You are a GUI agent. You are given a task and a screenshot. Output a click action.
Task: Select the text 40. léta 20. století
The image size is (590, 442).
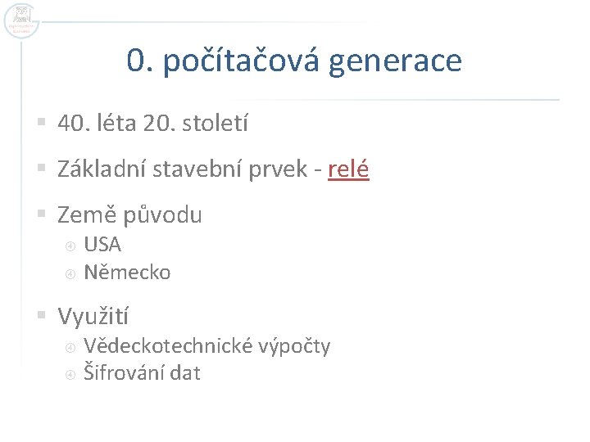pos(152,124)
